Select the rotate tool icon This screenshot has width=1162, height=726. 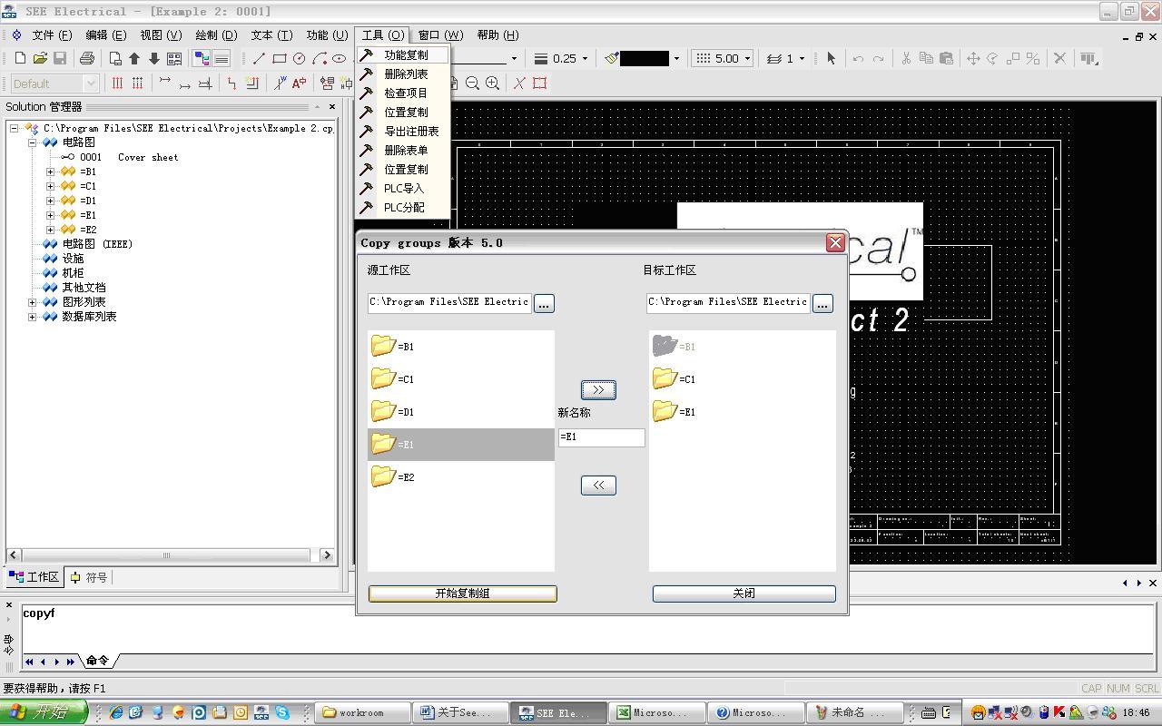pyautogui.click(x=993, y=58)
